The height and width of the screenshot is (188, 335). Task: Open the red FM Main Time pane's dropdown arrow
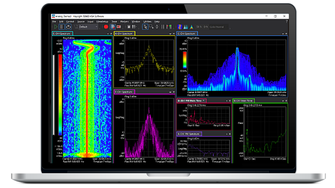click(227, 101)
